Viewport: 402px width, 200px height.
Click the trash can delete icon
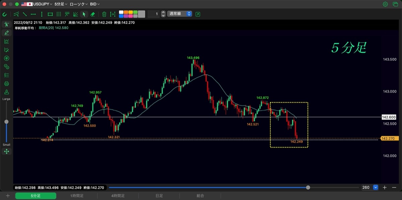104,14
